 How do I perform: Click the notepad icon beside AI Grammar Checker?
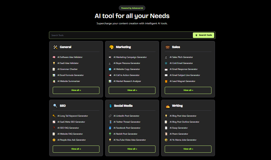coord(54,69)
